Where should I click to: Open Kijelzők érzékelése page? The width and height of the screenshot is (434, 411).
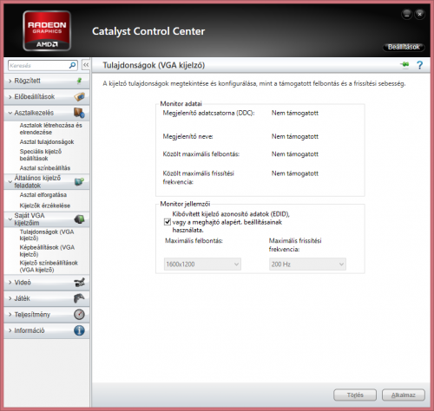[x=45, y=205]
